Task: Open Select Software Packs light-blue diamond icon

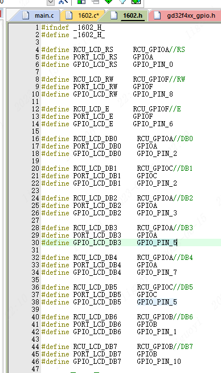Action: [x=122, y=2]
